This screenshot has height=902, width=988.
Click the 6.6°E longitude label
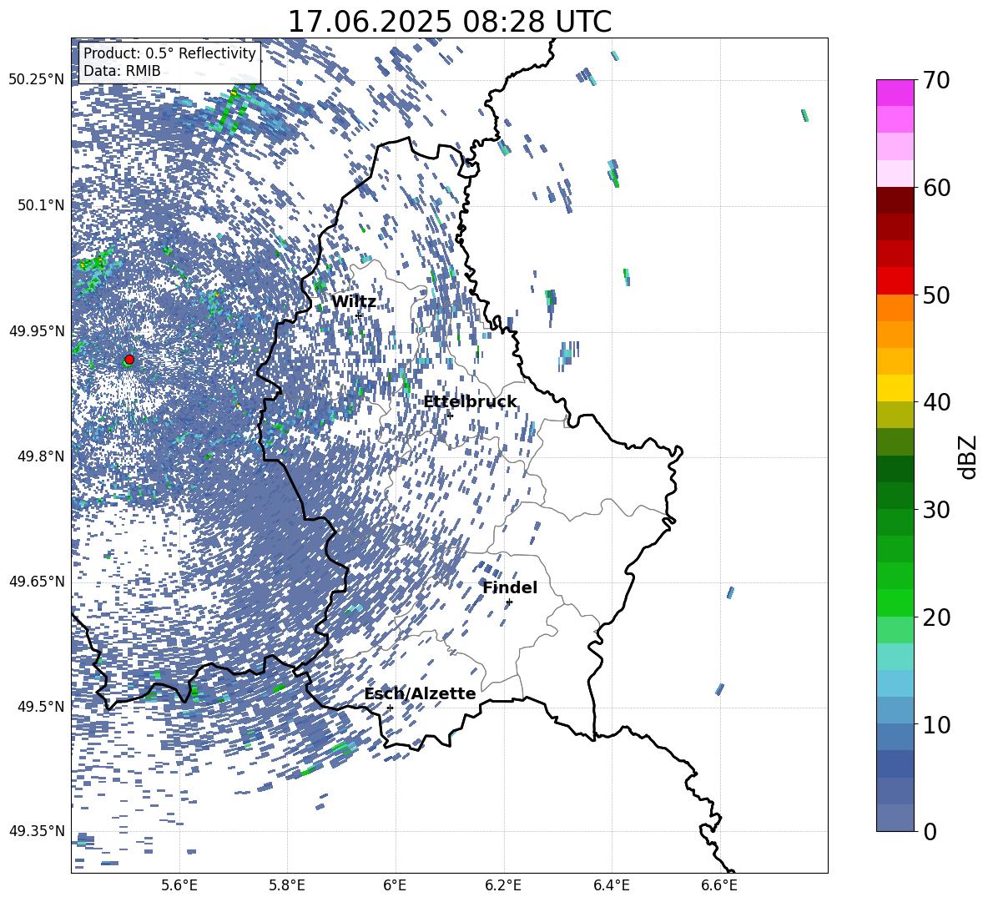(x=719, y=885)
